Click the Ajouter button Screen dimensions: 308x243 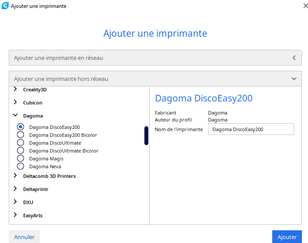point(287,237)
